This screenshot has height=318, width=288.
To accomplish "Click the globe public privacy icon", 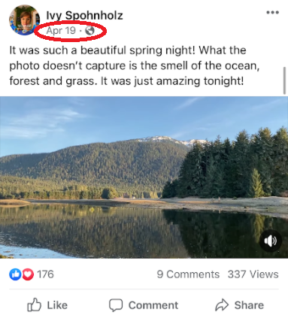I will pos(89,31).
